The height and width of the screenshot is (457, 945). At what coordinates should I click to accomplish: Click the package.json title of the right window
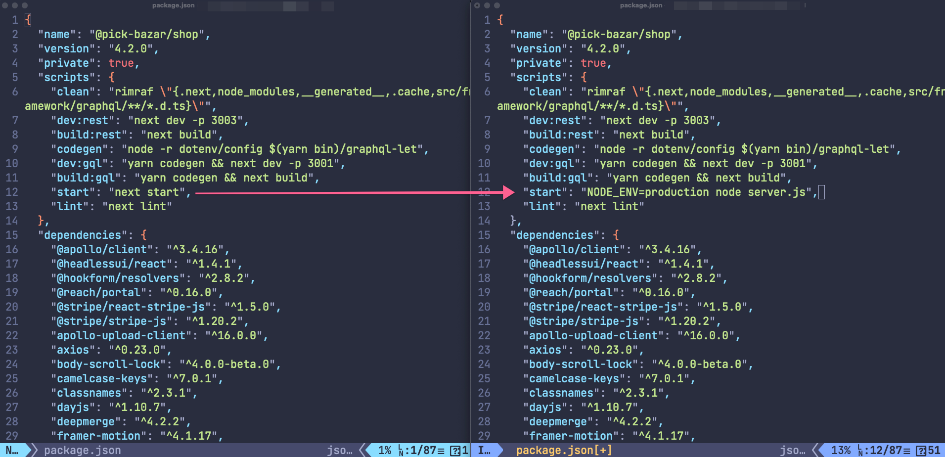pos(641,5)
